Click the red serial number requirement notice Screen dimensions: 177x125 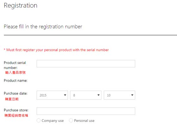(56, 50)
